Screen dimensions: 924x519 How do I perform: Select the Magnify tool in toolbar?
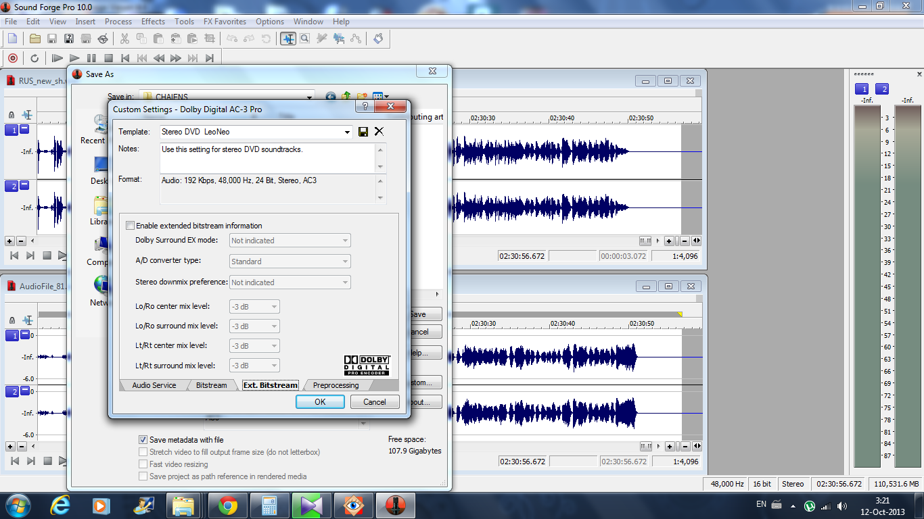click(x=305, y=39)
